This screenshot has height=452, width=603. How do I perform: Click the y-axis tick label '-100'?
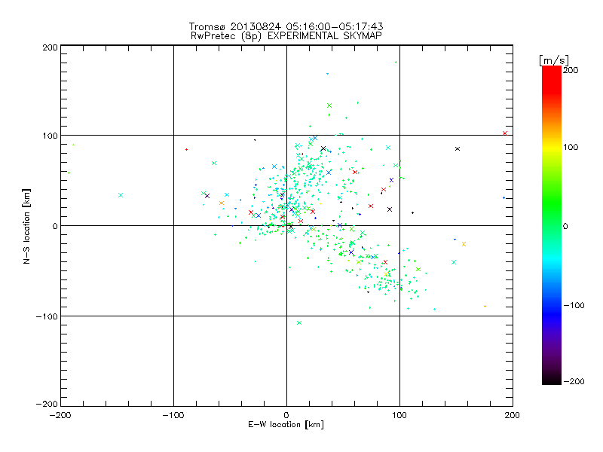(x=47, y=316)
